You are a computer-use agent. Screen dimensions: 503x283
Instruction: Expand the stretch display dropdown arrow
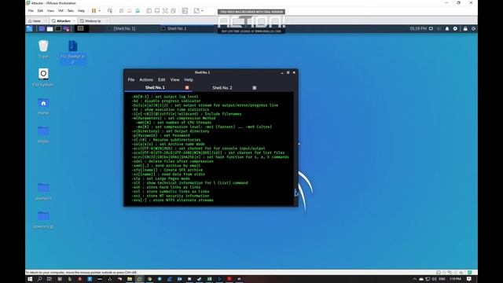(202, 10)
